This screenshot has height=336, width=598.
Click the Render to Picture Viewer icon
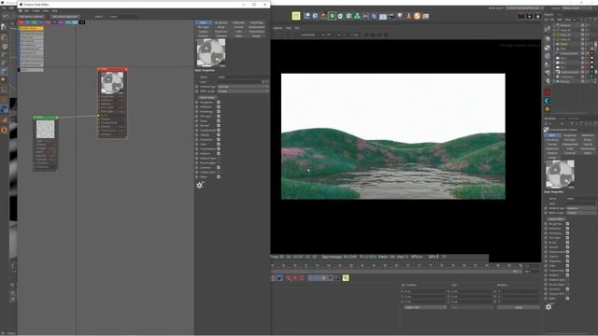click(x=530, y=16)
